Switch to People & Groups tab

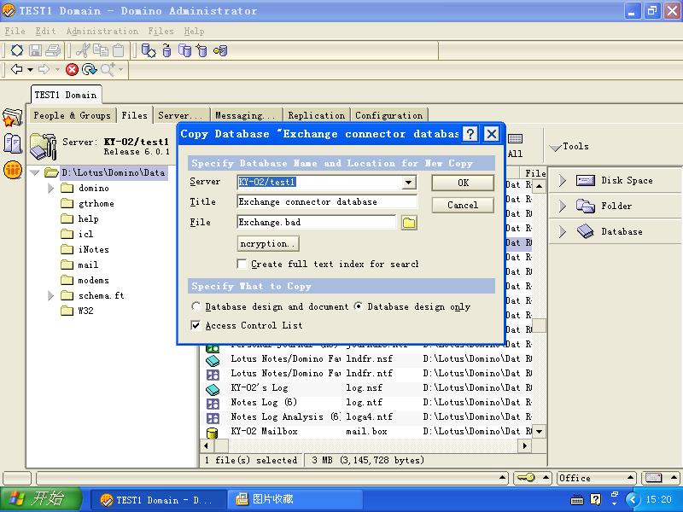tap(73, 115)
